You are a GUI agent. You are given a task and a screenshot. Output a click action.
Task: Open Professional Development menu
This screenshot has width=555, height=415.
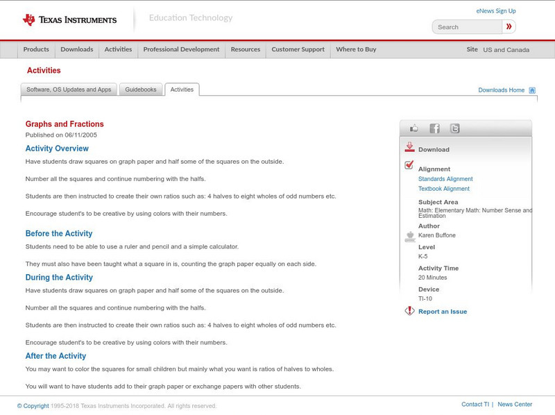pos(181,49)
